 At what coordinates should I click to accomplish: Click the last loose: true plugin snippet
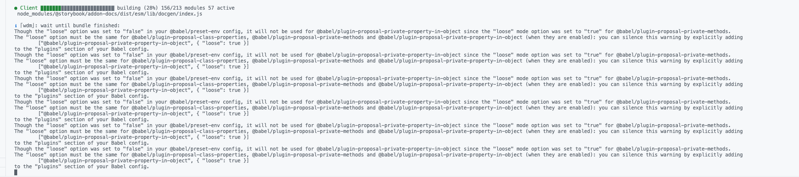click(x=144, y=161)
